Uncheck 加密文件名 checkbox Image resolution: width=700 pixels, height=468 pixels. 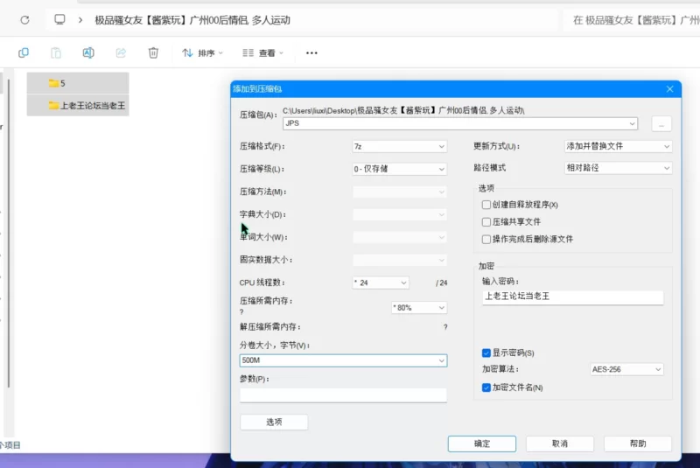click(486, 388)
